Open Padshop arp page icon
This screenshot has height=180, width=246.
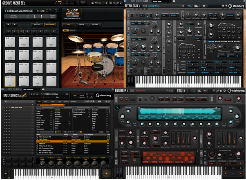click(x=199, y=91)
